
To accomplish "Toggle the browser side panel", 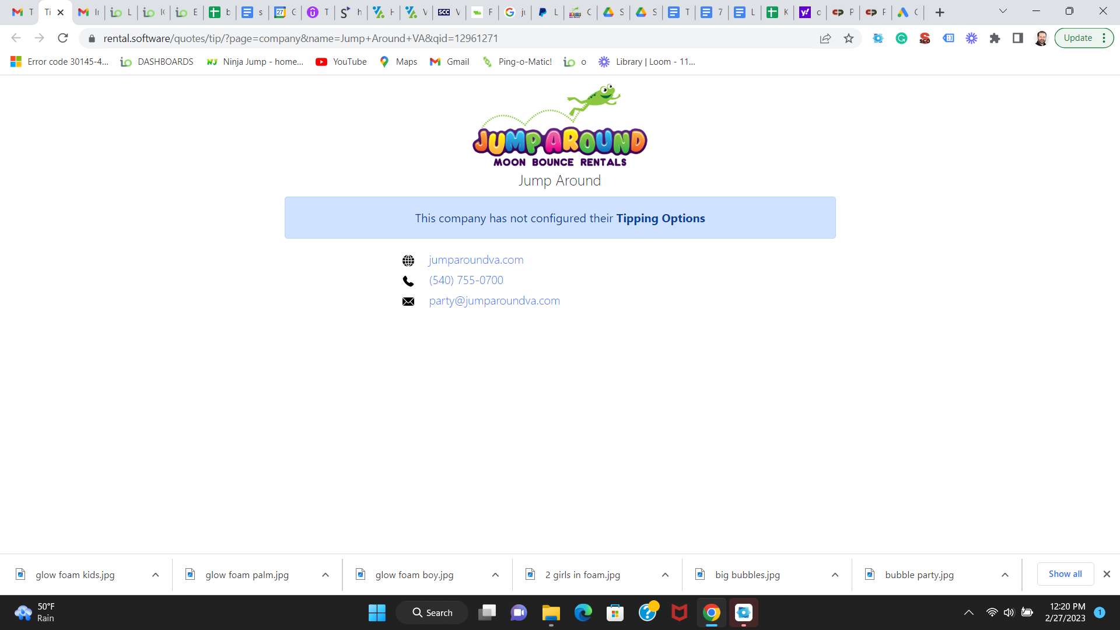I will coord(1018,38).
